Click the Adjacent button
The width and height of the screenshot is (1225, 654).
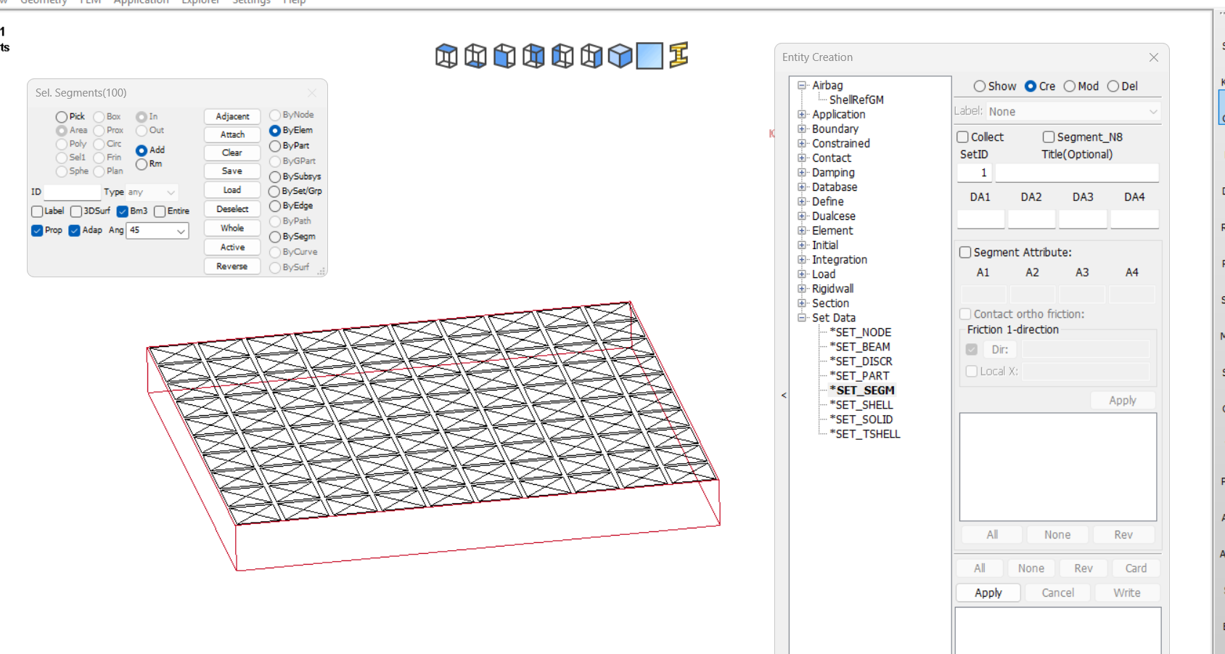pyautogui.click(x=232, y=116)
